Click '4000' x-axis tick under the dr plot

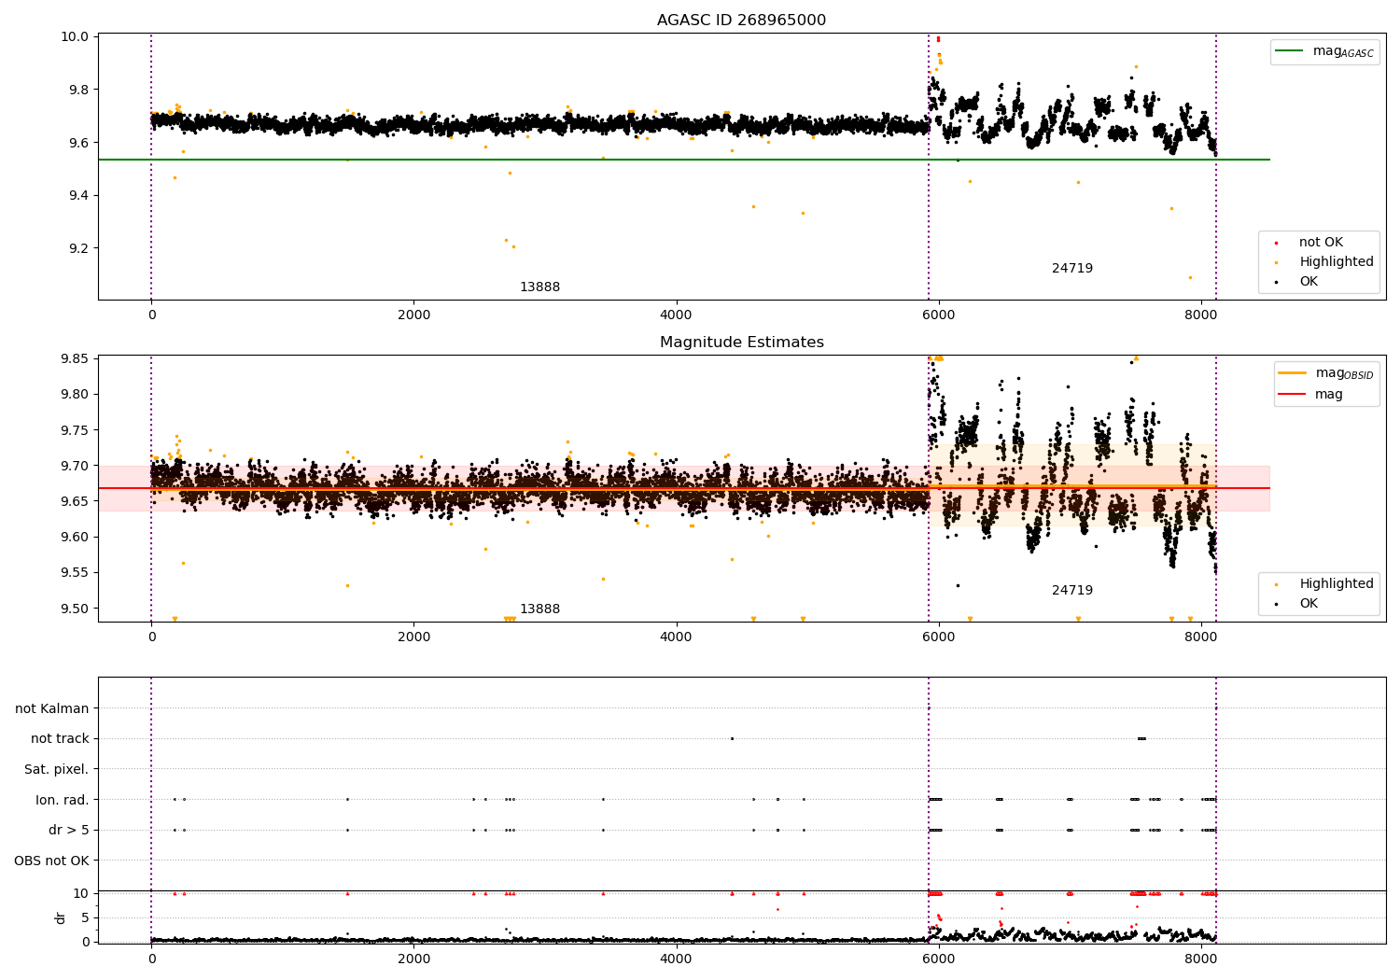tap(676, 959)
